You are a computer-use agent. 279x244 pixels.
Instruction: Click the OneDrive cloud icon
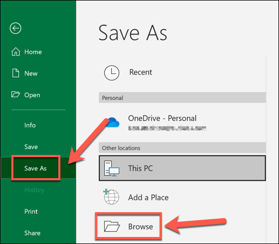coord(113,123)
